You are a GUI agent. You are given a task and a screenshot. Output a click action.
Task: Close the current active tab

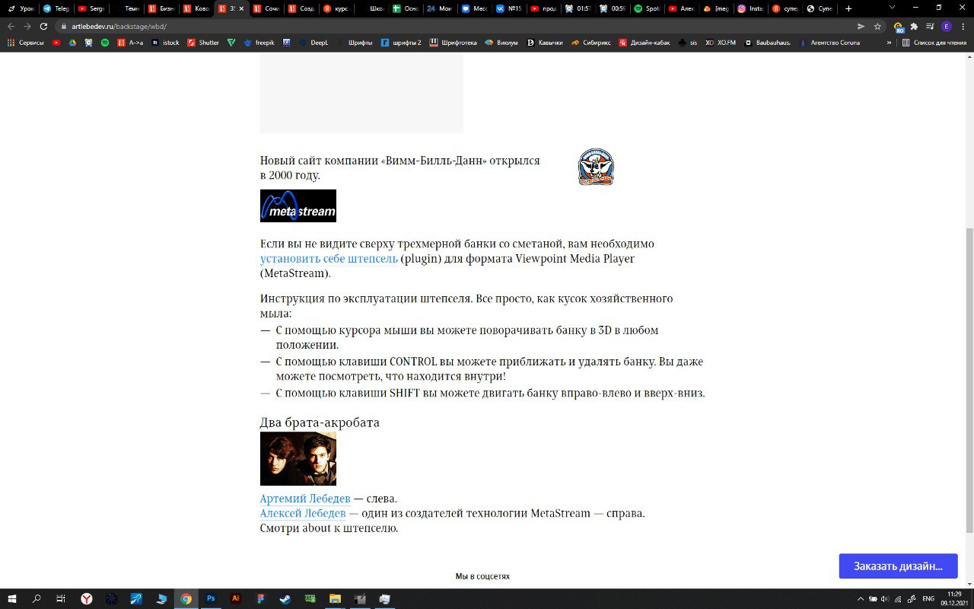[x=241, y=8]
